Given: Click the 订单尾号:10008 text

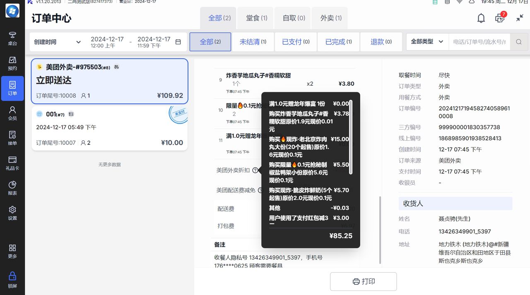Looking at the screenshot, I should coord(56,96).
